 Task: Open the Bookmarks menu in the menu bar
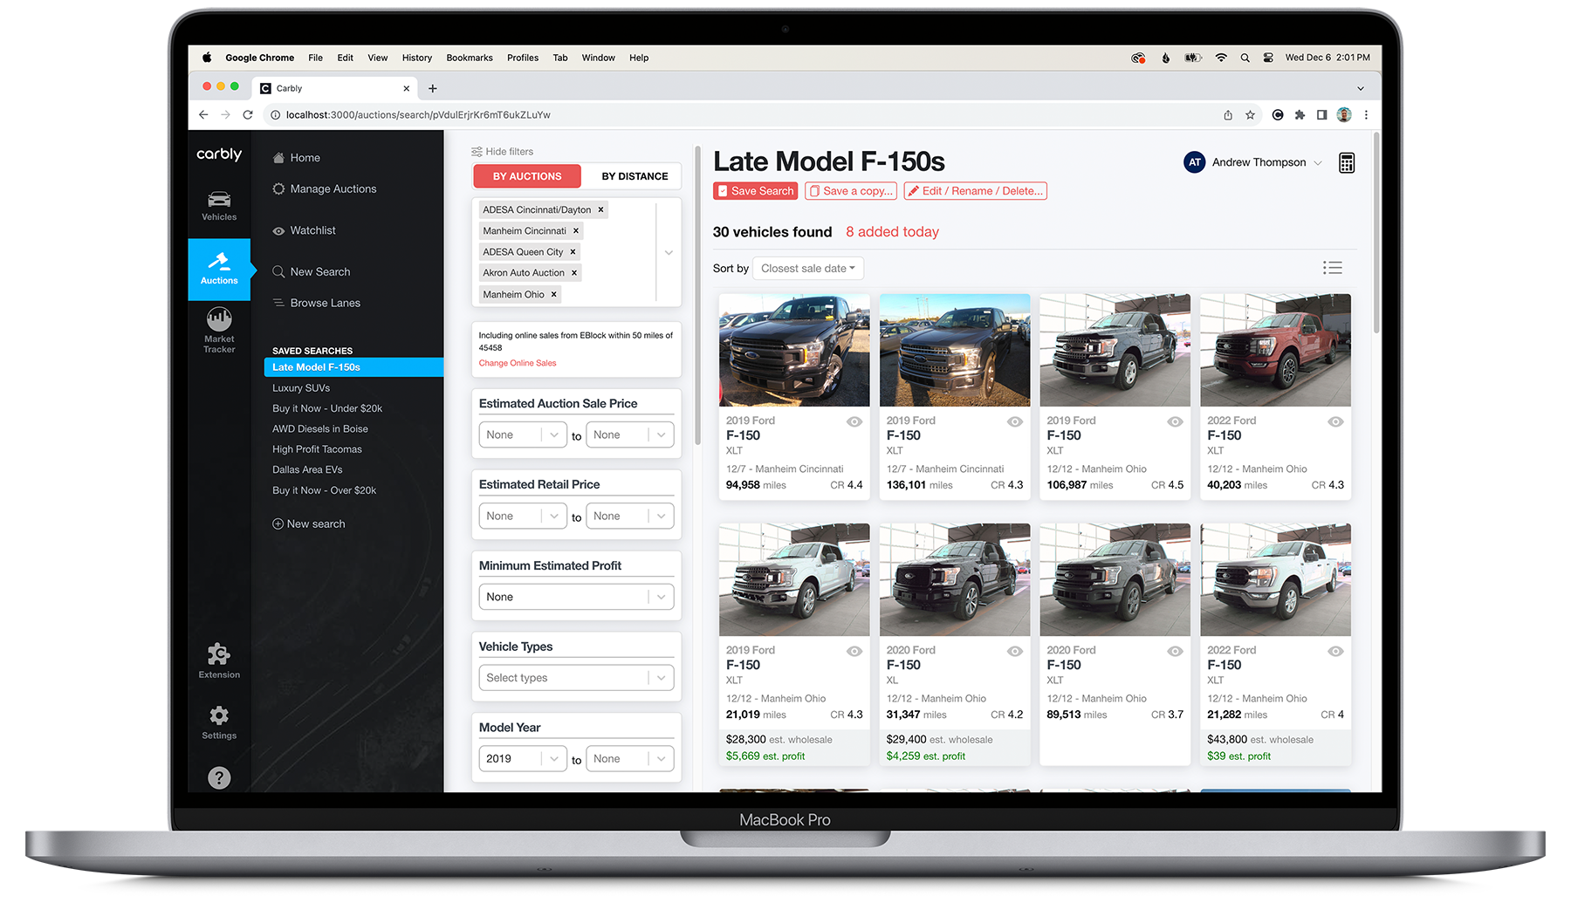click(469, 58)
